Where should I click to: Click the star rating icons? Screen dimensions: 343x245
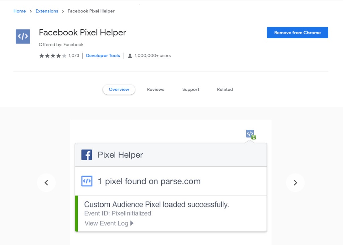pyautogui.click(x=53, y=56)
